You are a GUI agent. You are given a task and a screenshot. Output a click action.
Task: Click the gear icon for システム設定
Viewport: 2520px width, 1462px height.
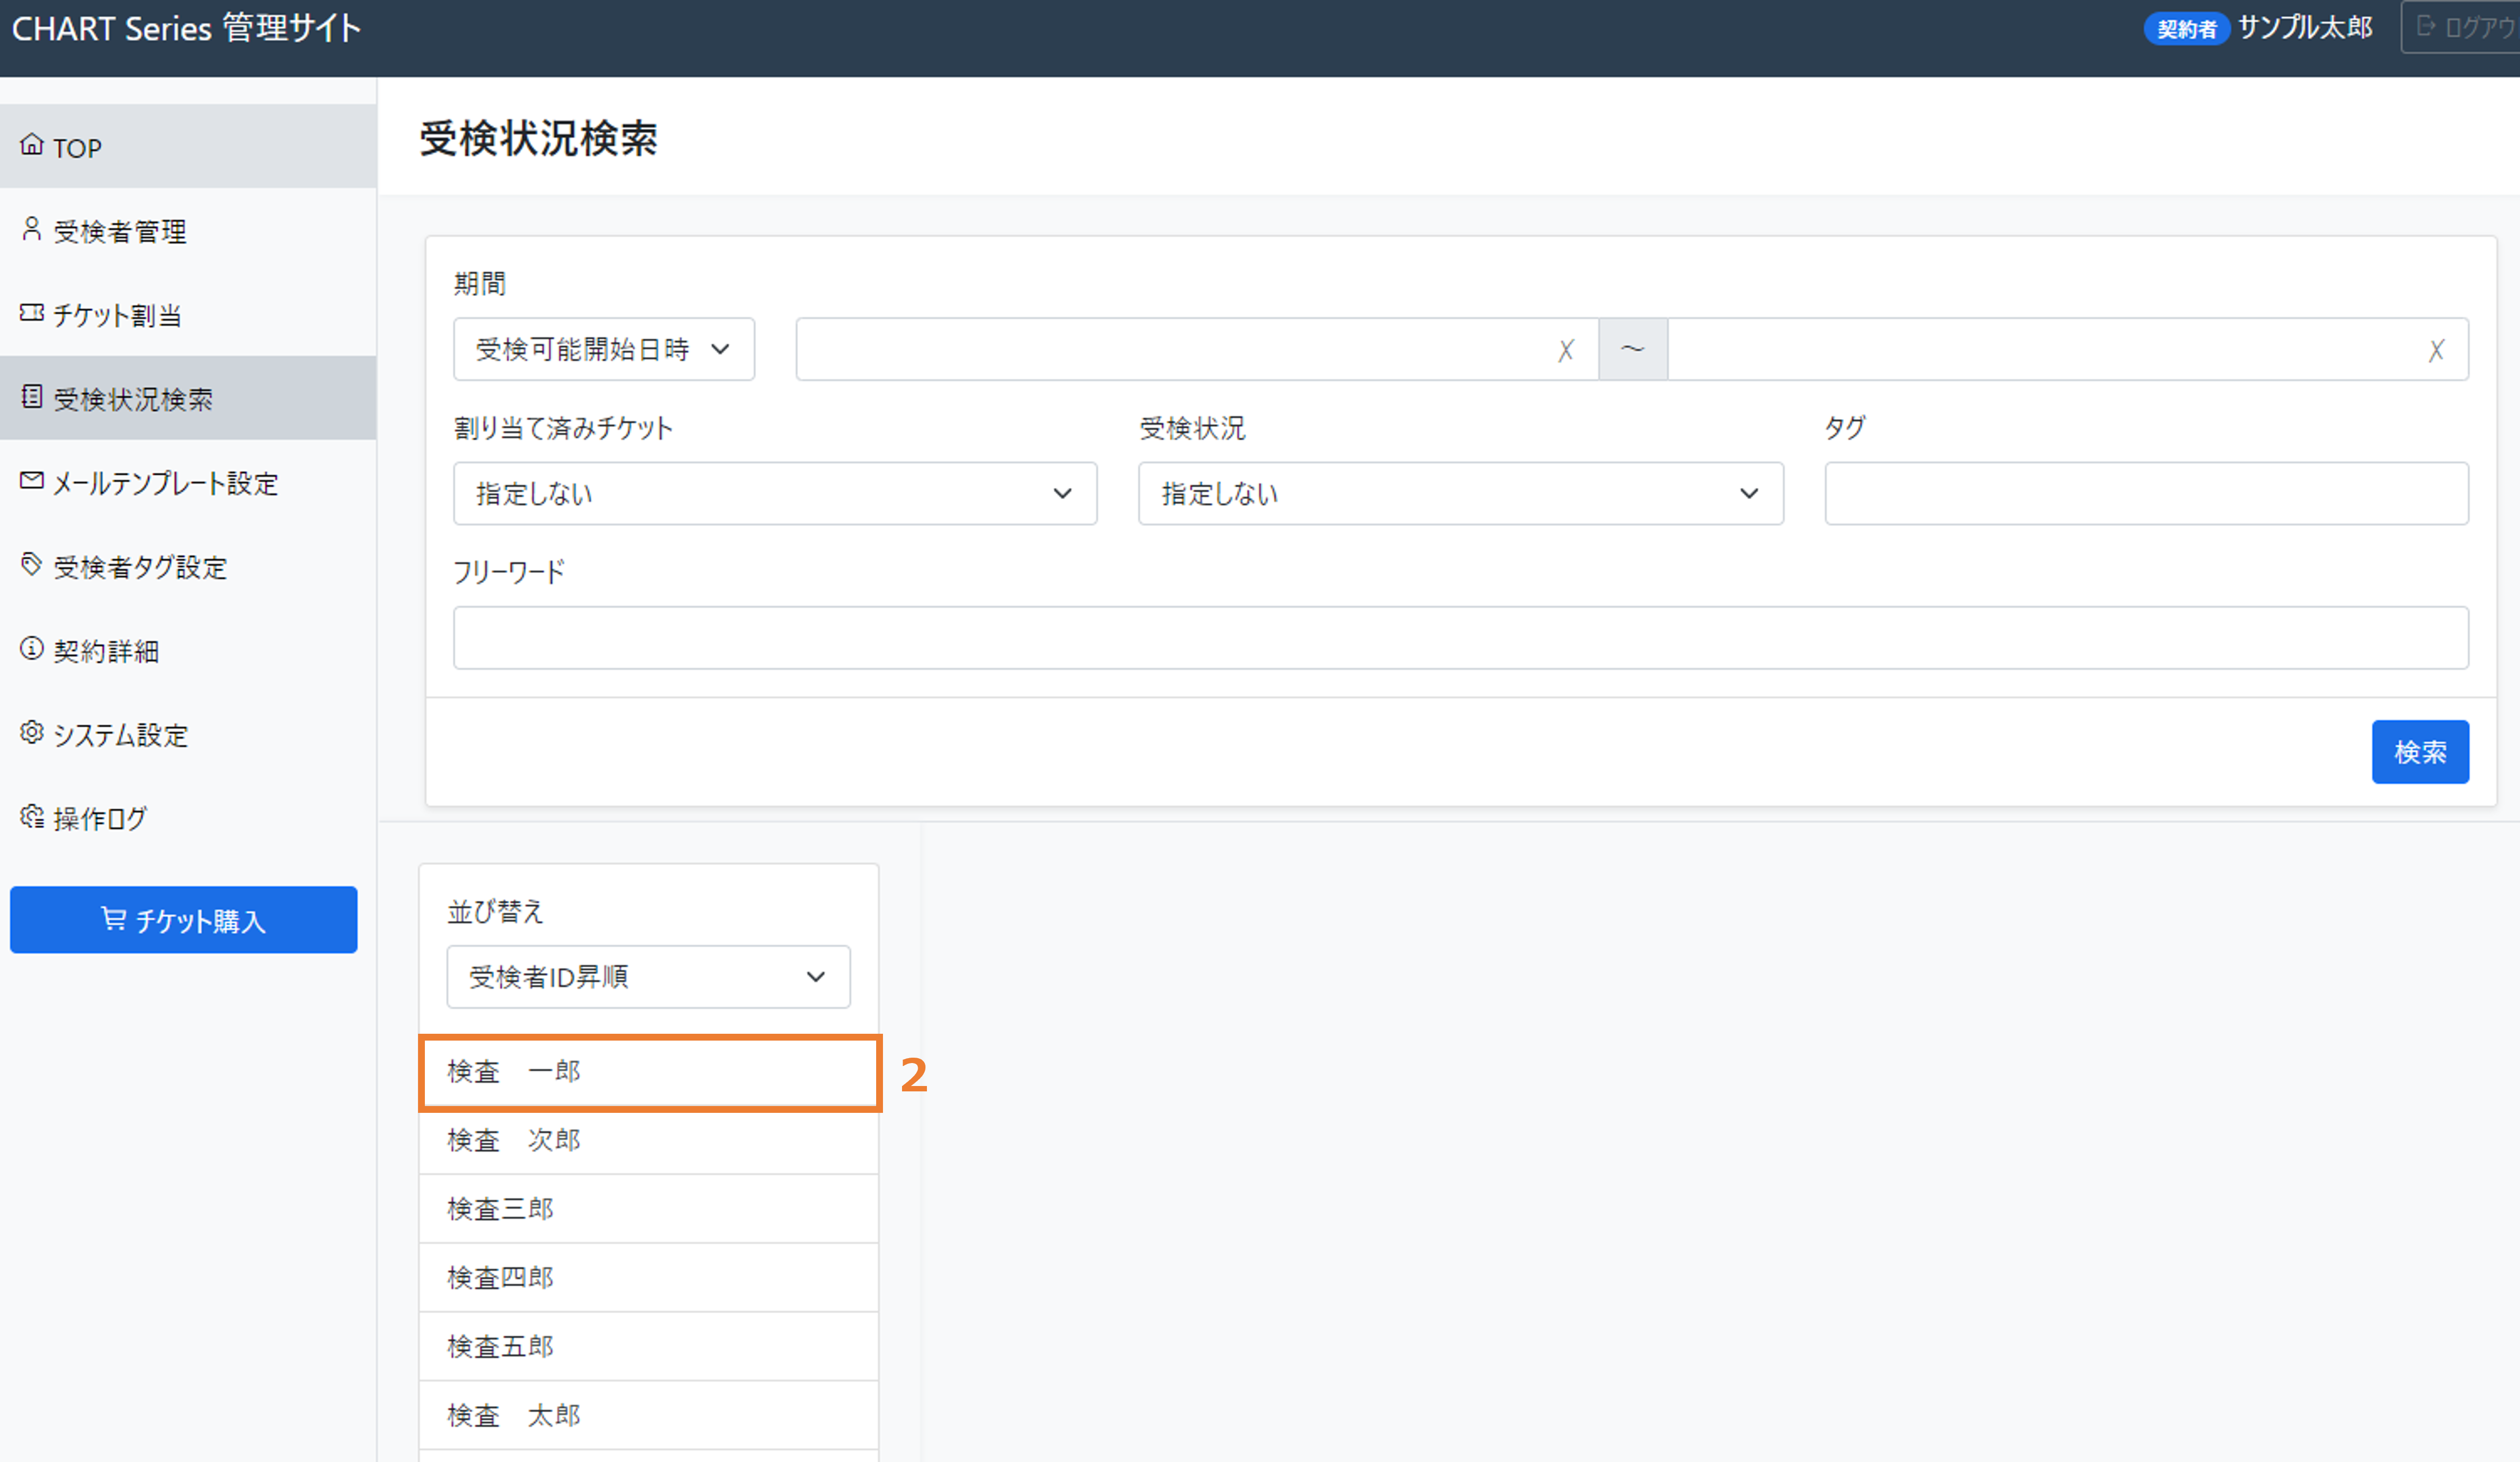32,732
